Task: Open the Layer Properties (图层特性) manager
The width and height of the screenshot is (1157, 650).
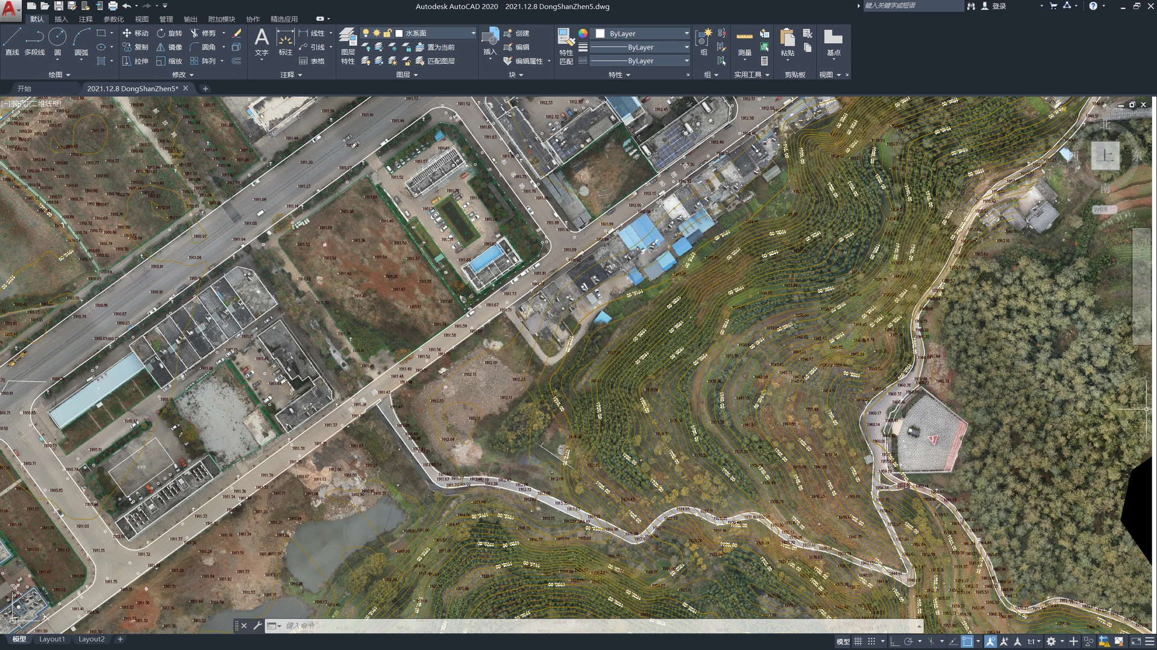Action: coord(348,46)
